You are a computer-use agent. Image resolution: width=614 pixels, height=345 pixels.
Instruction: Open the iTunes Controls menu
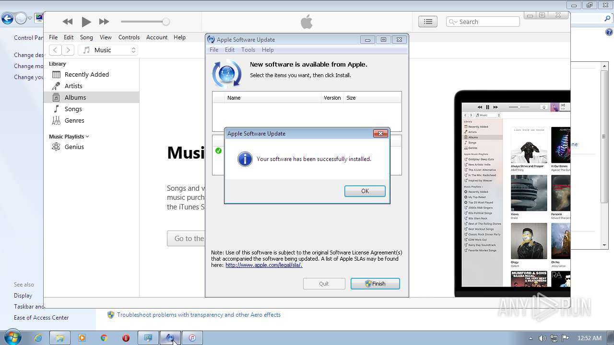tap(129, 37)
